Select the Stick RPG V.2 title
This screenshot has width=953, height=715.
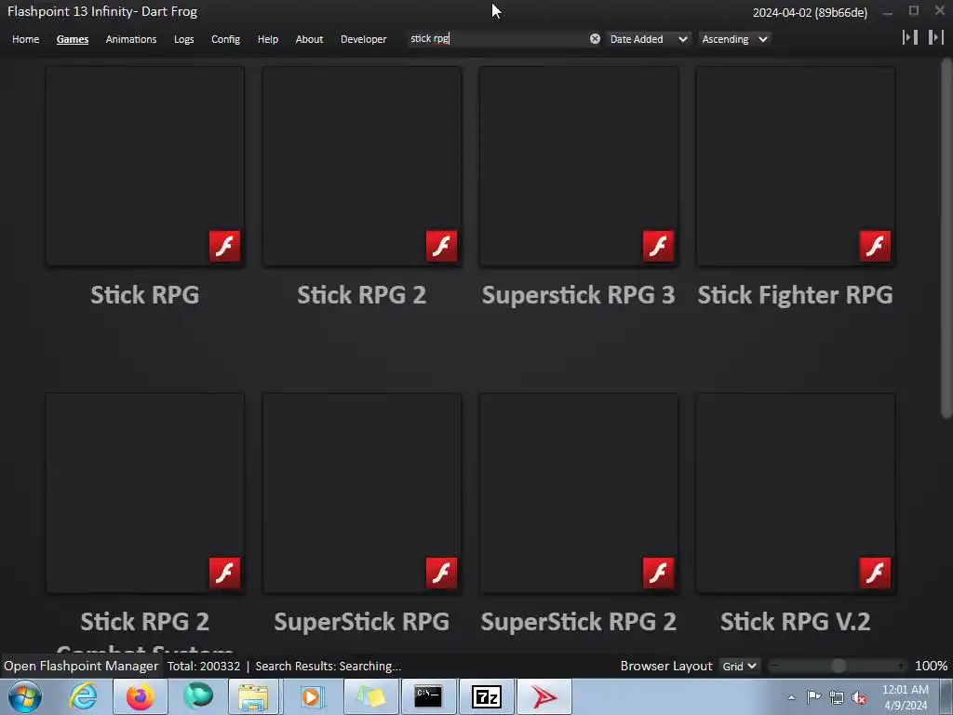coord(795,621)
